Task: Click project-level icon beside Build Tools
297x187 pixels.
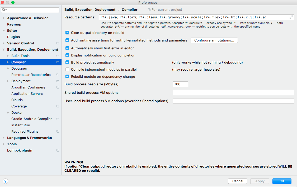Action: tap(58, 56)
